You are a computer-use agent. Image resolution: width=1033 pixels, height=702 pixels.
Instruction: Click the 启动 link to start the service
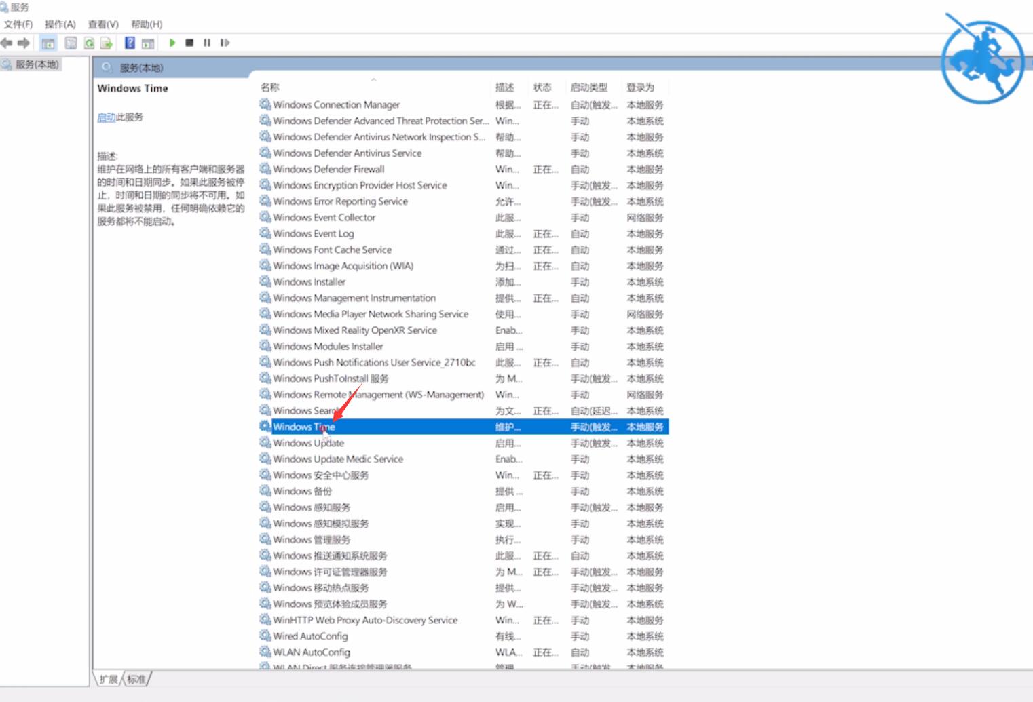coord(106,117)
